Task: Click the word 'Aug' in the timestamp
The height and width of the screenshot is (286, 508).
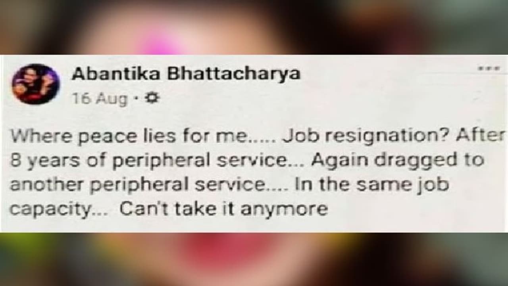Action: click(x=112, y=99)
